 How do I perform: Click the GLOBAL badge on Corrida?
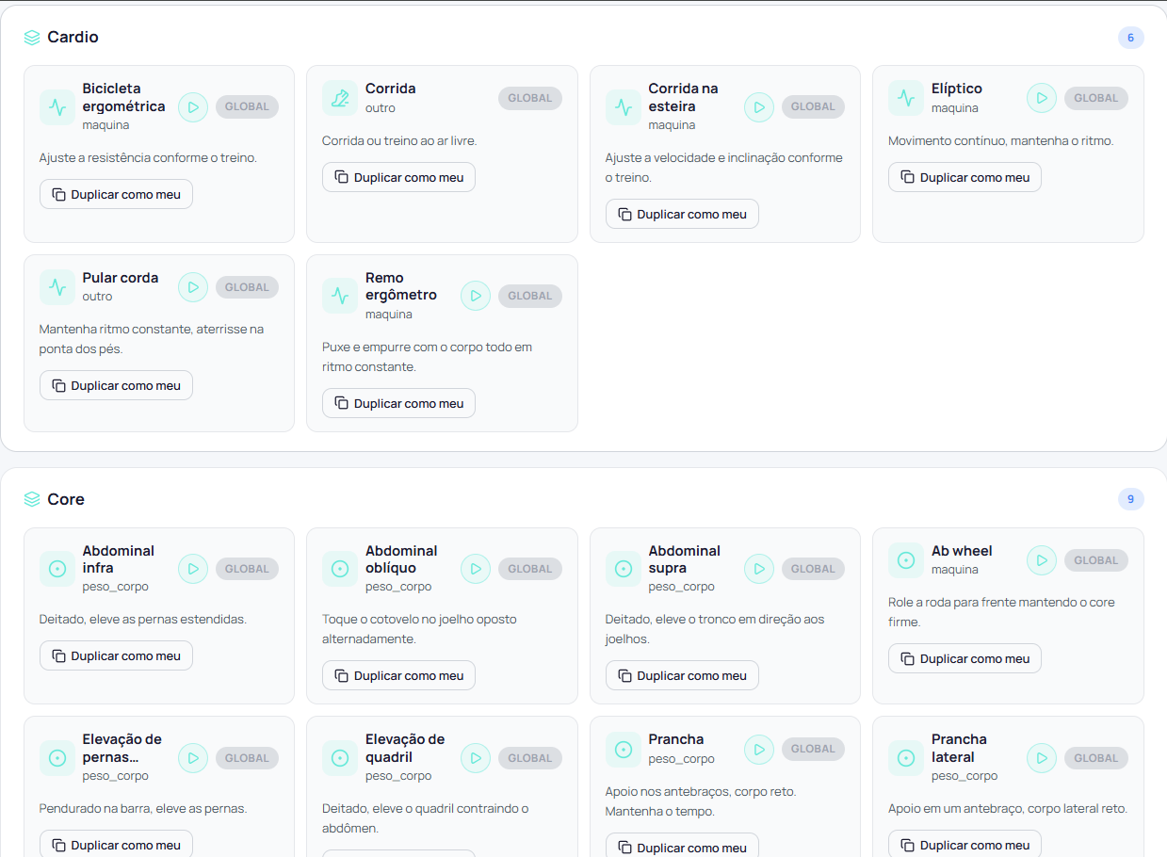(x=530, y=98)
